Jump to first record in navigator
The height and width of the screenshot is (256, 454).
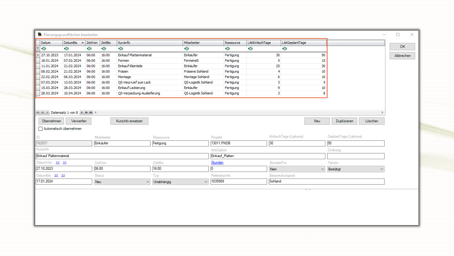coord(38,113)
